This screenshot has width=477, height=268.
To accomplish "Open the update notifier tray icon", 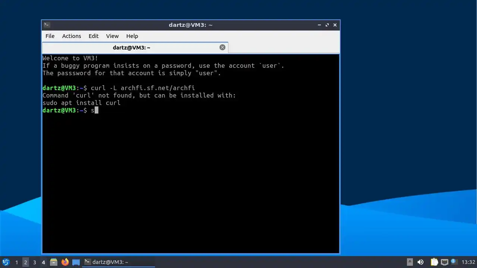I will click(454, 262).
